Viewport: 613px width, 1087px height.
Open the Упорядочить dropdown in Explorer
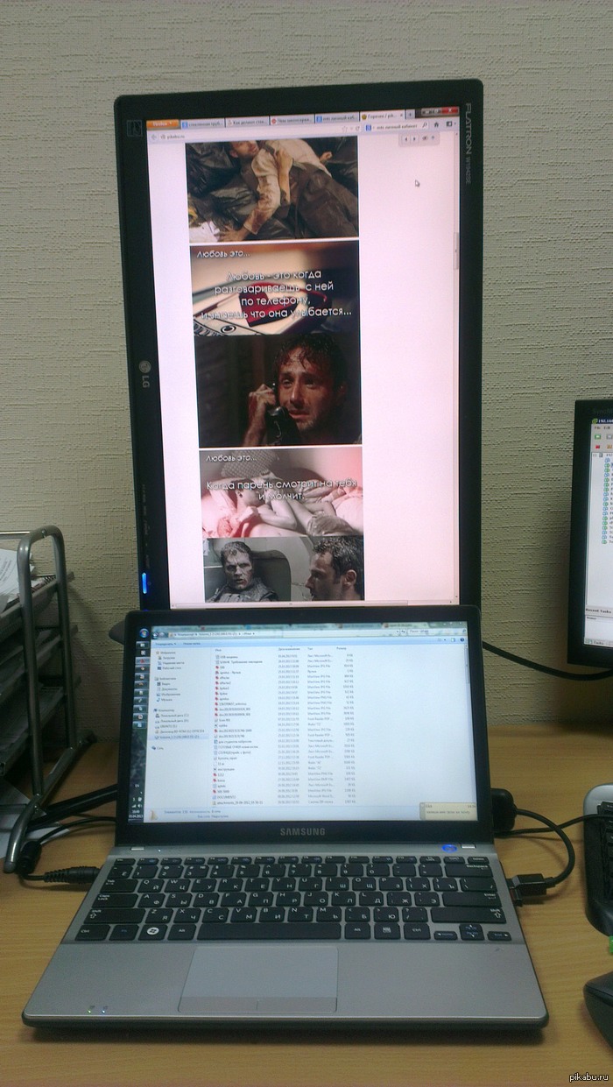point(166,641)
